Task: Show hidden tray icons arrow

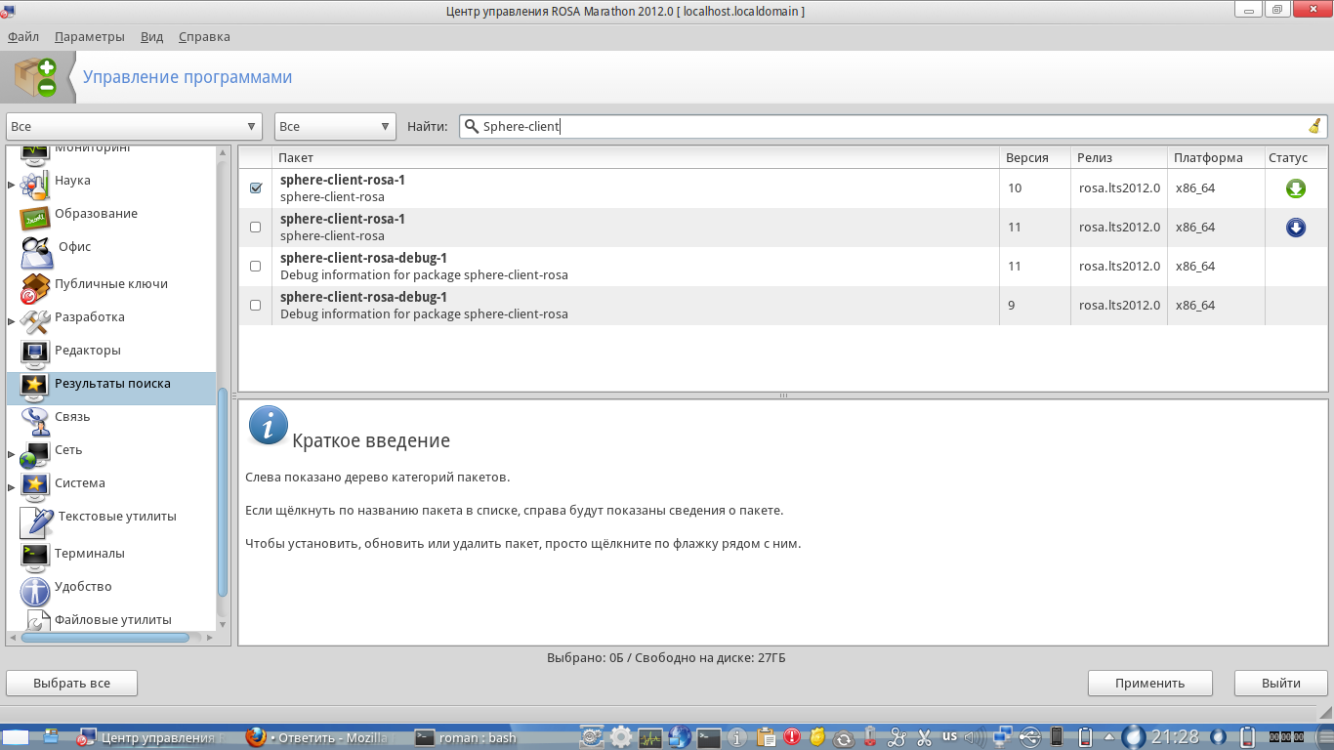Action: point(1109,737)
